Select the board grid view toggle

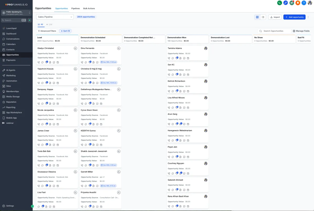(257, 17)
